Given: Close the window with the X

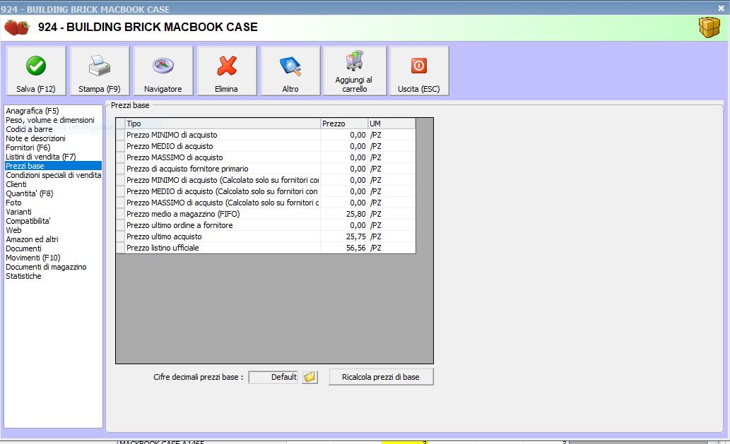Looking at the screenshot, I should (x=721, y=8).
